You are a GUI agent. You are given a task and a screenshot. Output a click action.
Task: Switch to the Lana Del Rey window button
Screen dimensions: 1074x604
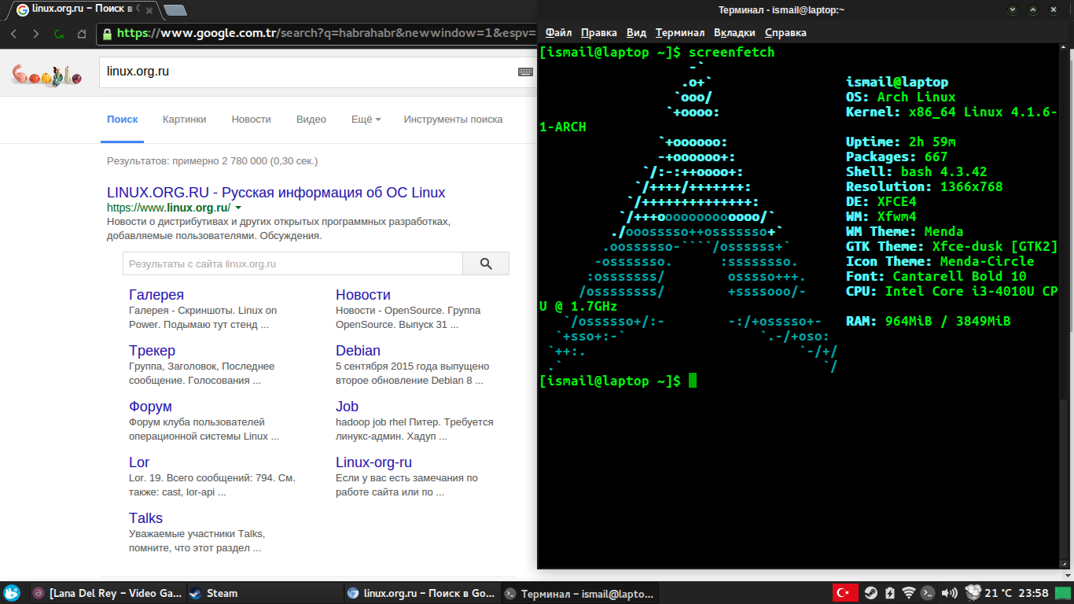tap(107, 593)
